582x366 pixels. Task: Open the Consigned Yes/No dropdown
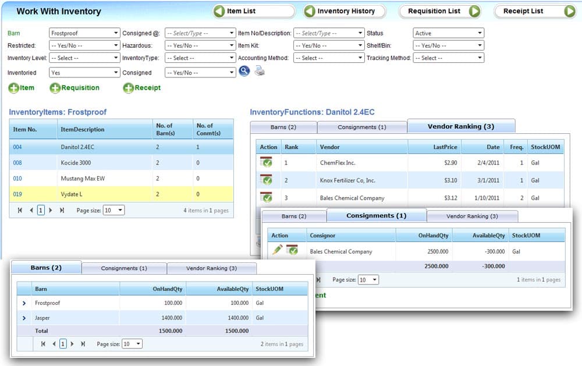pos(200,73)
